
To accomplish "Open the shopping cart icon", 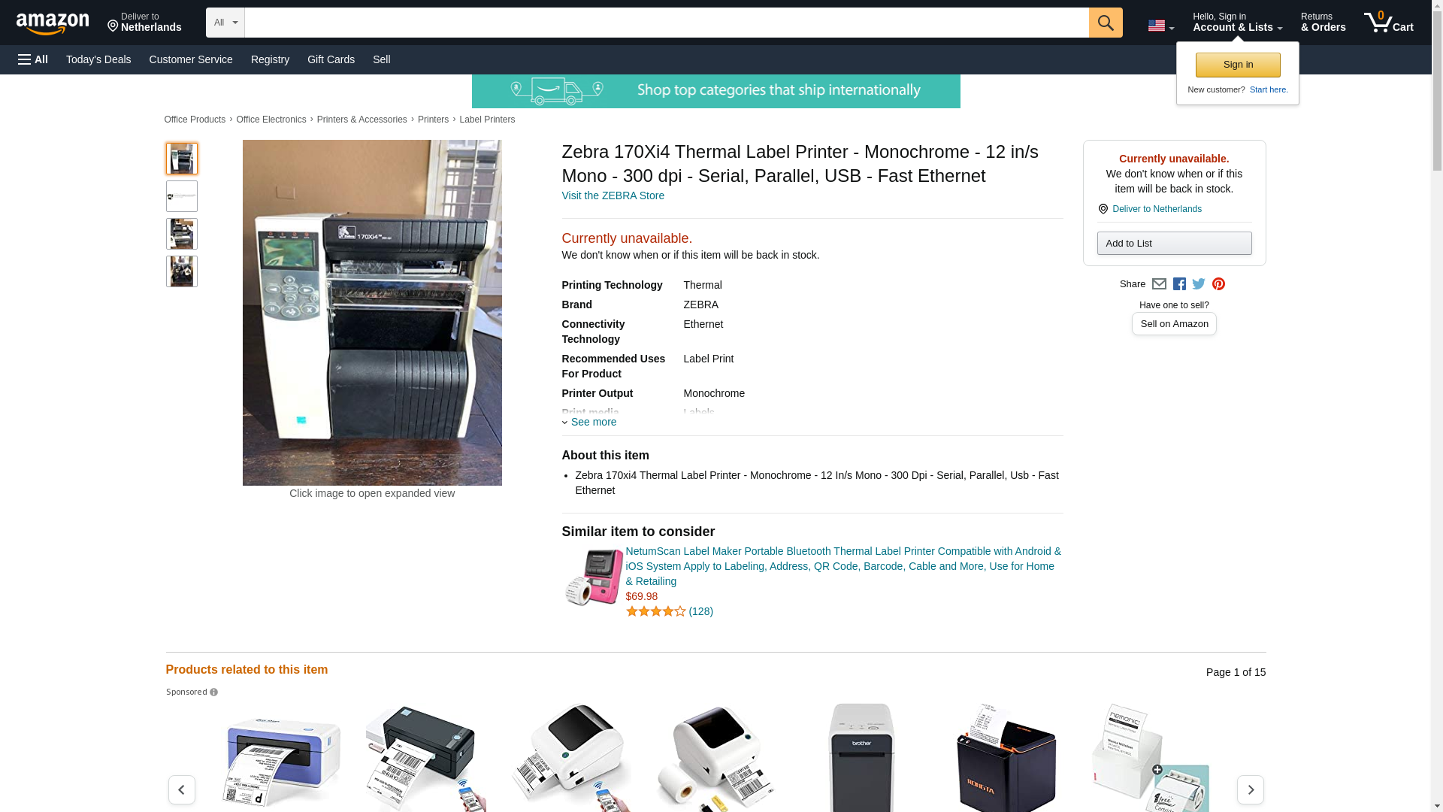I will click(1388, 23).
